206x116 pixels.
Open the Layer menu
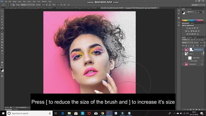[19, 1]
